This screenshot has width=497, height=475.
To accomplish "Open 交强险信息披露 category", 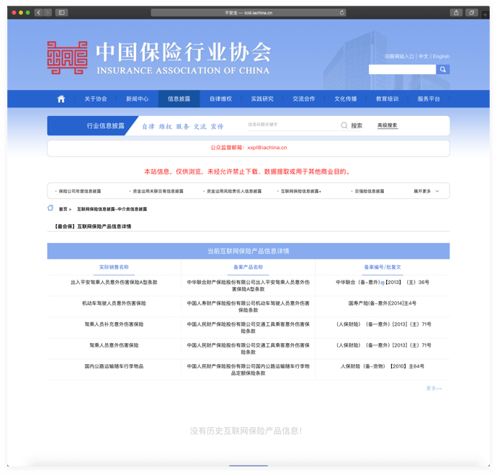I will [370, 191].
